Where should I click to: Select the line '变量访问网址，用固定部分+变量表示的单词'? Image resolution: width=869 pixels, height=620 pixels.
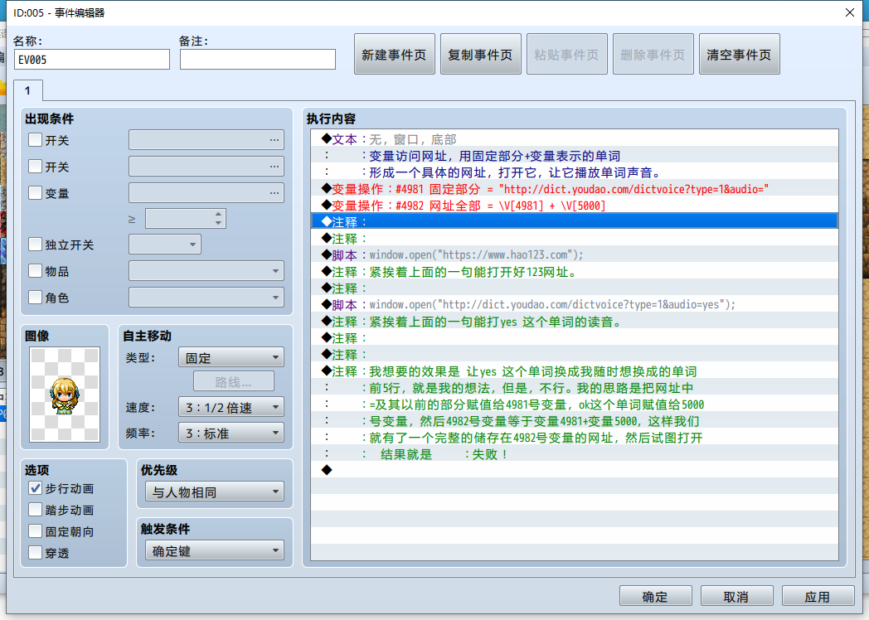(575, 156)
